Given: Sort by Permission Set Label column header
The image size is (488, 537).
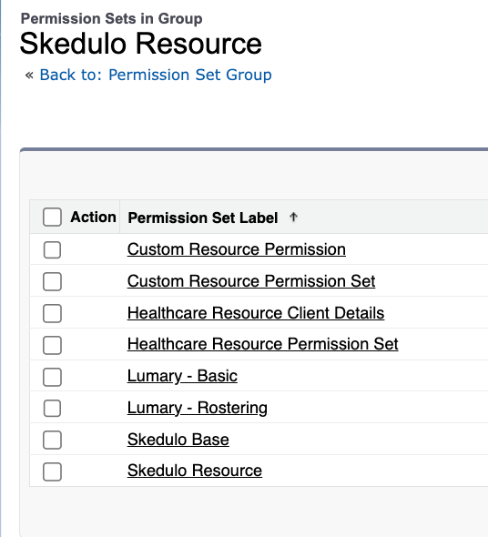Looking at the screenshot, I should (203, 218).
